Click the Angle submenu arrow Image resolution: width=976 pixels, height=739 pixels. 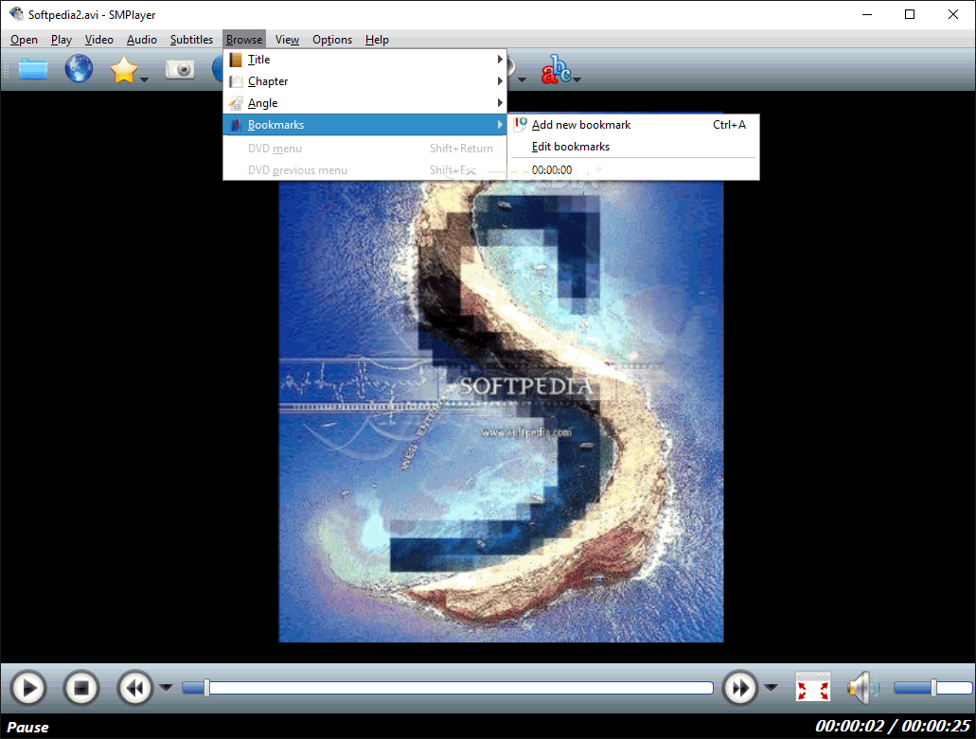tap(499, 102)
